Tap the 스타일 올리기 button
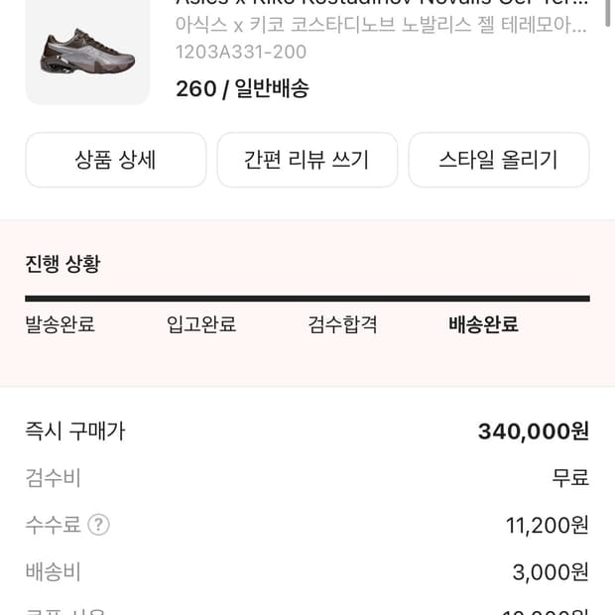Viewport: 615px width, 615px height. click(498, 160)
